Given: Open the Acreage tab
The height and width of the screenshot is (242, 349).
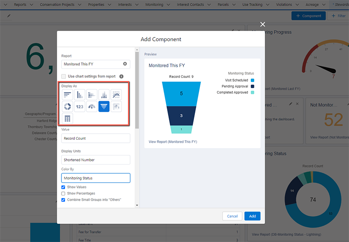Looking at the screenshot, I should click(312, 5).
